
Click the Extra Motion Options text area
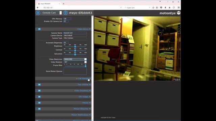pos(75,71)
